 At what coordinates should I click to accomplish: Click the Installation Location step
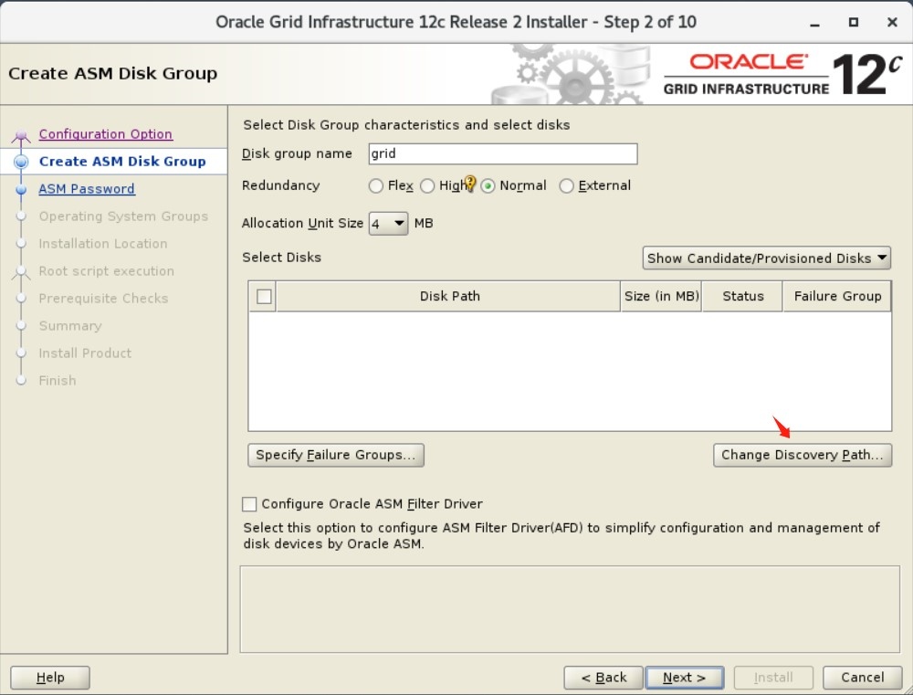pos(103,244)
